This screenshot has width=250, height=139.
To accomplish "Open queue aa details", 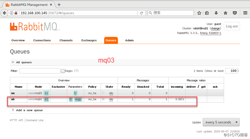I will click(x=13, y=93).
